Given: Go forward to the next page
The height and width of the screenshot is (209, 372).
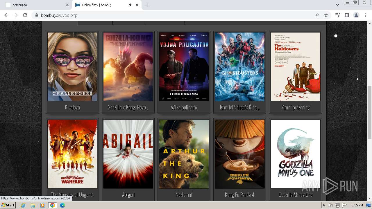Looking at the screenshot, I should pyautogui.click(x=16, y=15).
